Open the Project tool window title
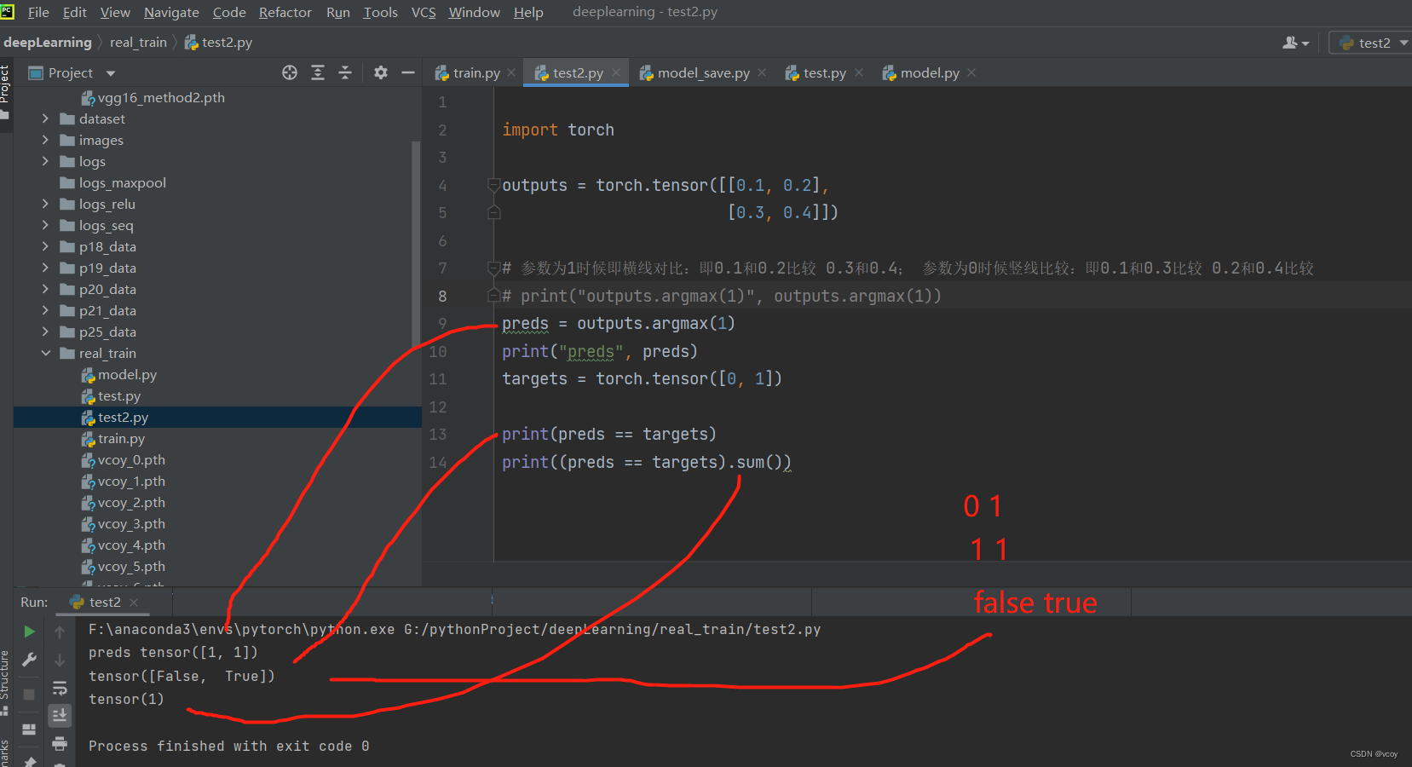Screen dimensions: 1412x767 coord(71,72)
